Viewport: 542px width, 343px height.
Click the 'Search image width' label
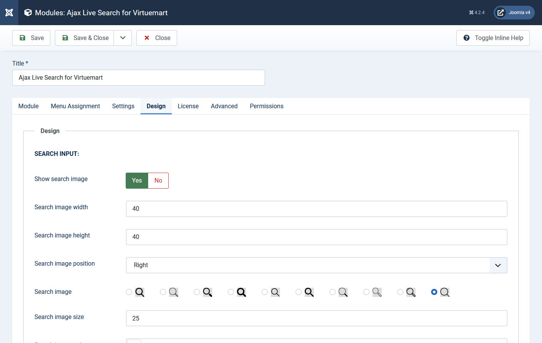(x=61, y=207)
